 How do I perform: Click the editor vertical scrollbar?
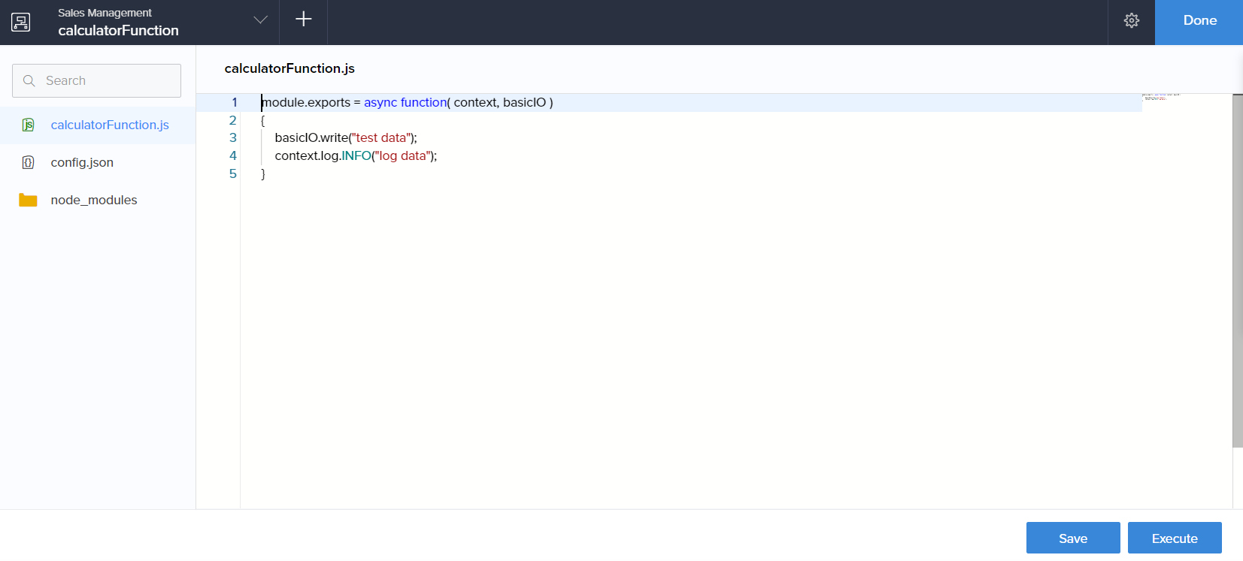[x=1237, y=270]
